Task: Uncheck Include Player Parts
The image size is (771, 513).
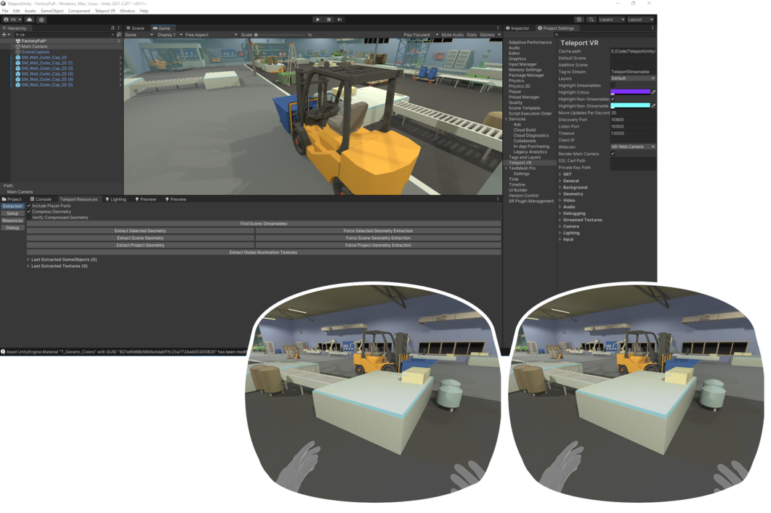Action: [28, 205]
